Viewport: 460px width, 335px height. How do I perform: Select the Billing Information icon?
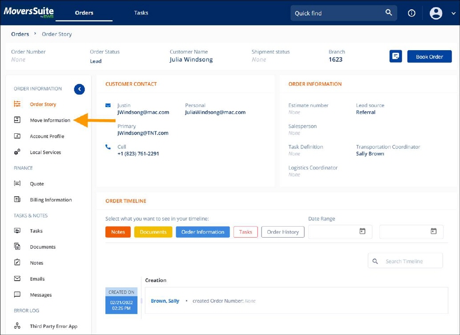click(17, 199)
